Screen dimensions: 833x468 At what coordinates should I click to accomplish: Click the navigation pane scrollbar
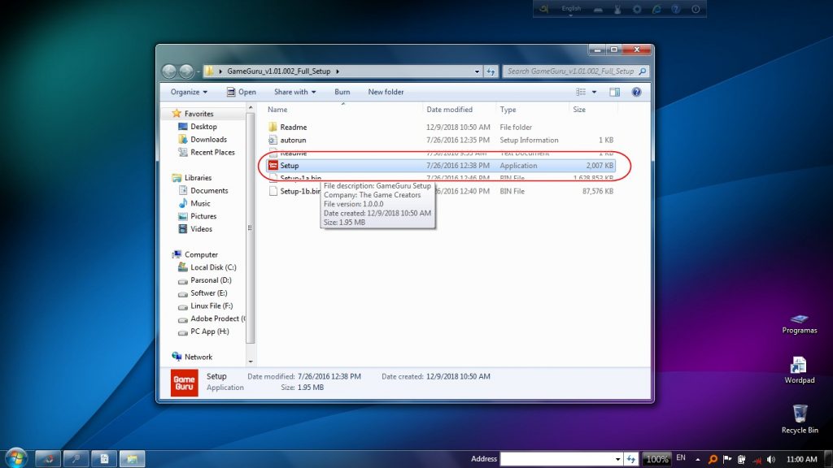pos(251,228)
